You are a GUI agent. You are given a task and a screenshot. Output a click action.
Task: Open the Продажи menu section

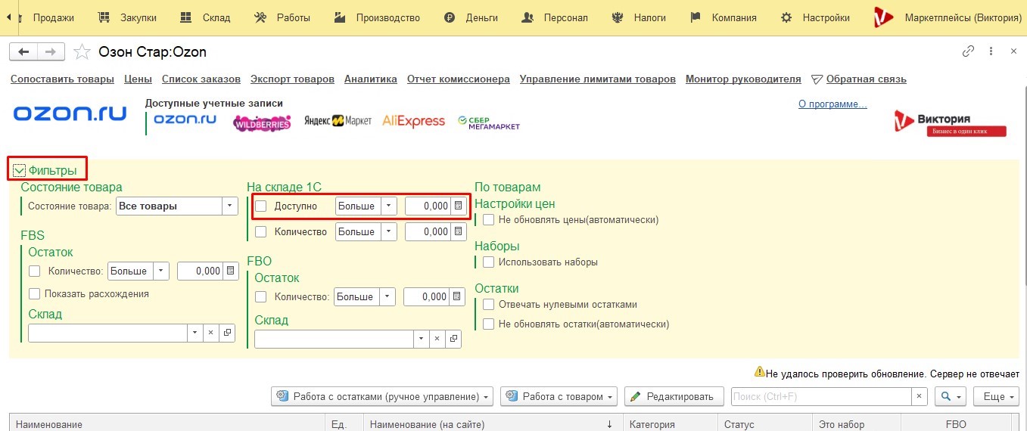(x=54, y=17)
